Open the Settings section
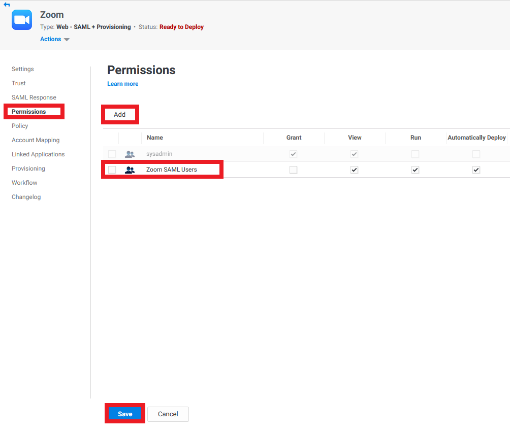 tap(23, 69)
